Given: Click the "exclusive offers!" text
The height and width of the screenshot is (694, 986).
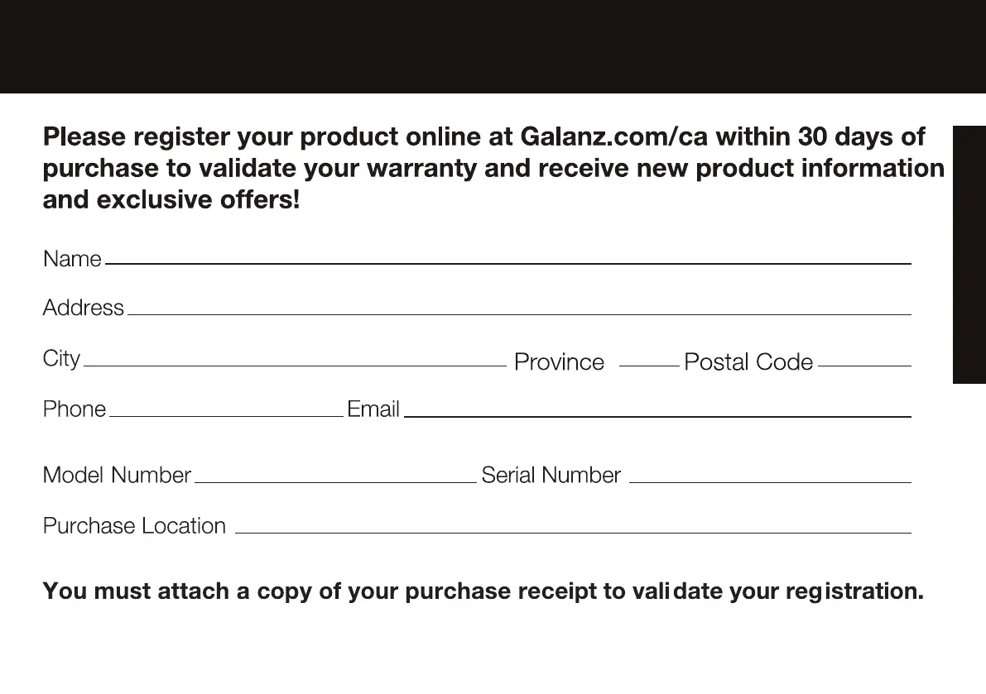Looking at the screenshot, I should [198, 200].
